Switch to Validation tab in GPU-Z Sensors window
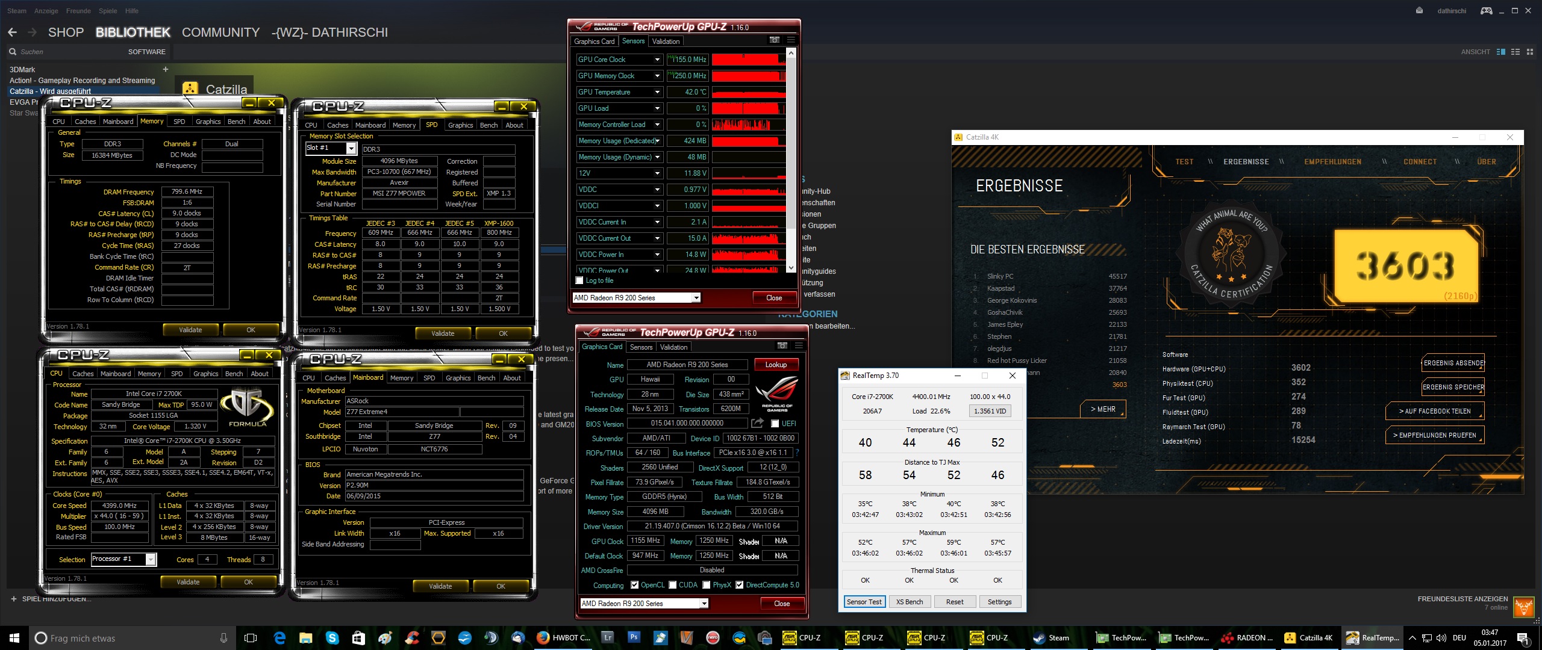This screenshot has height=650, width=1542. click(666, 41)
